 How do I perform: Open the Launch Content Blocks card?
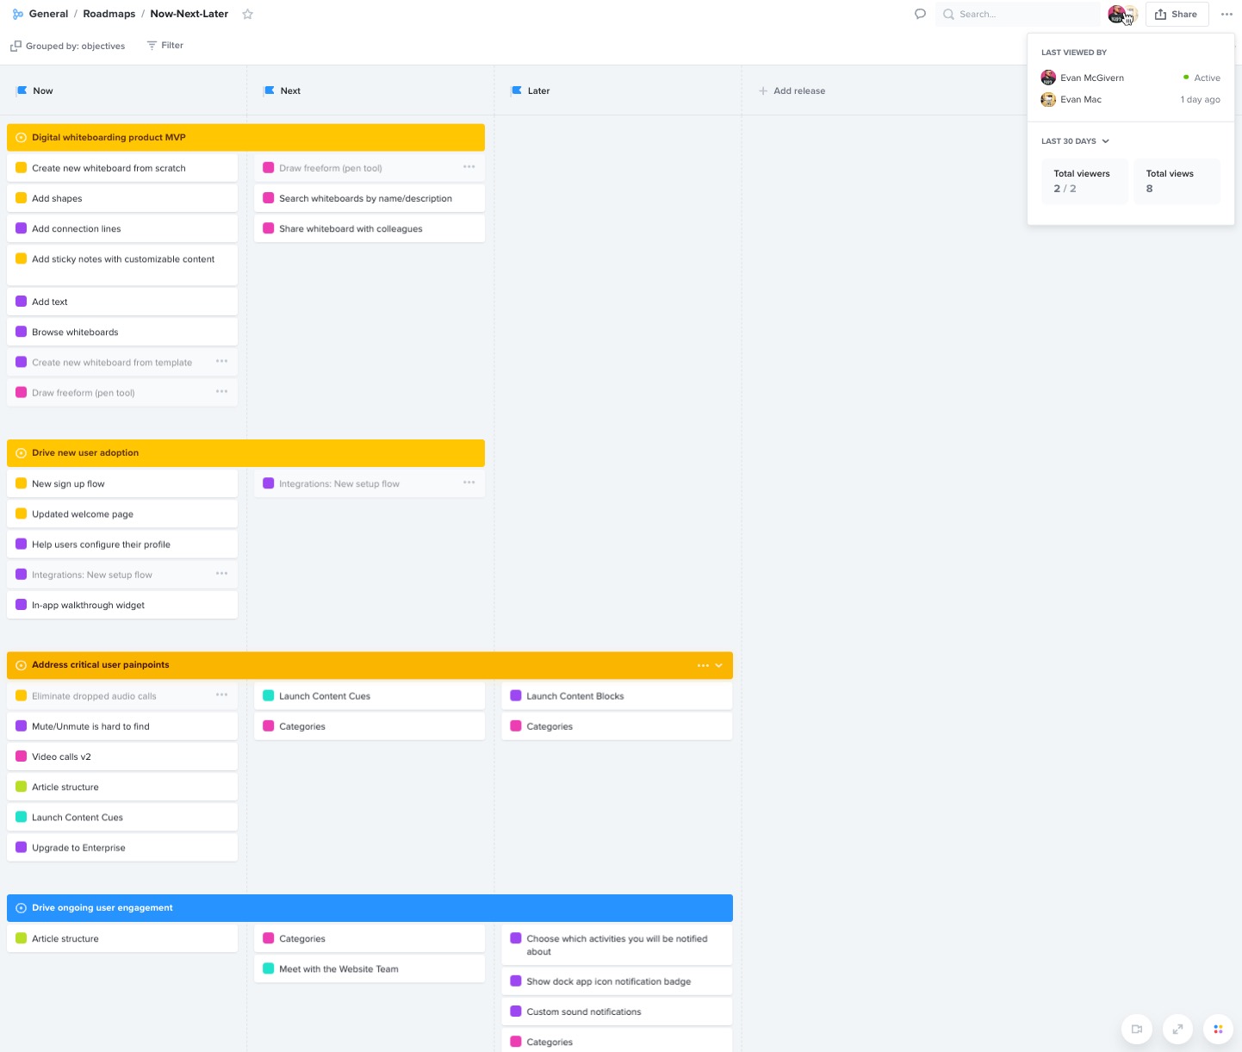point(617,695)
